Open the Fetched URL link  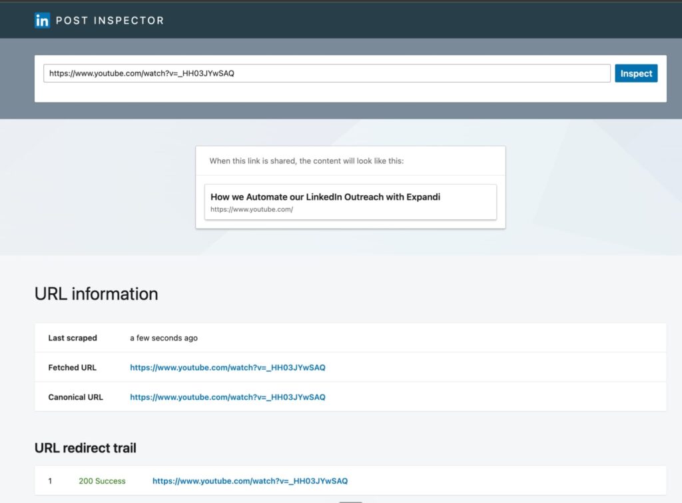pos(228,367)
